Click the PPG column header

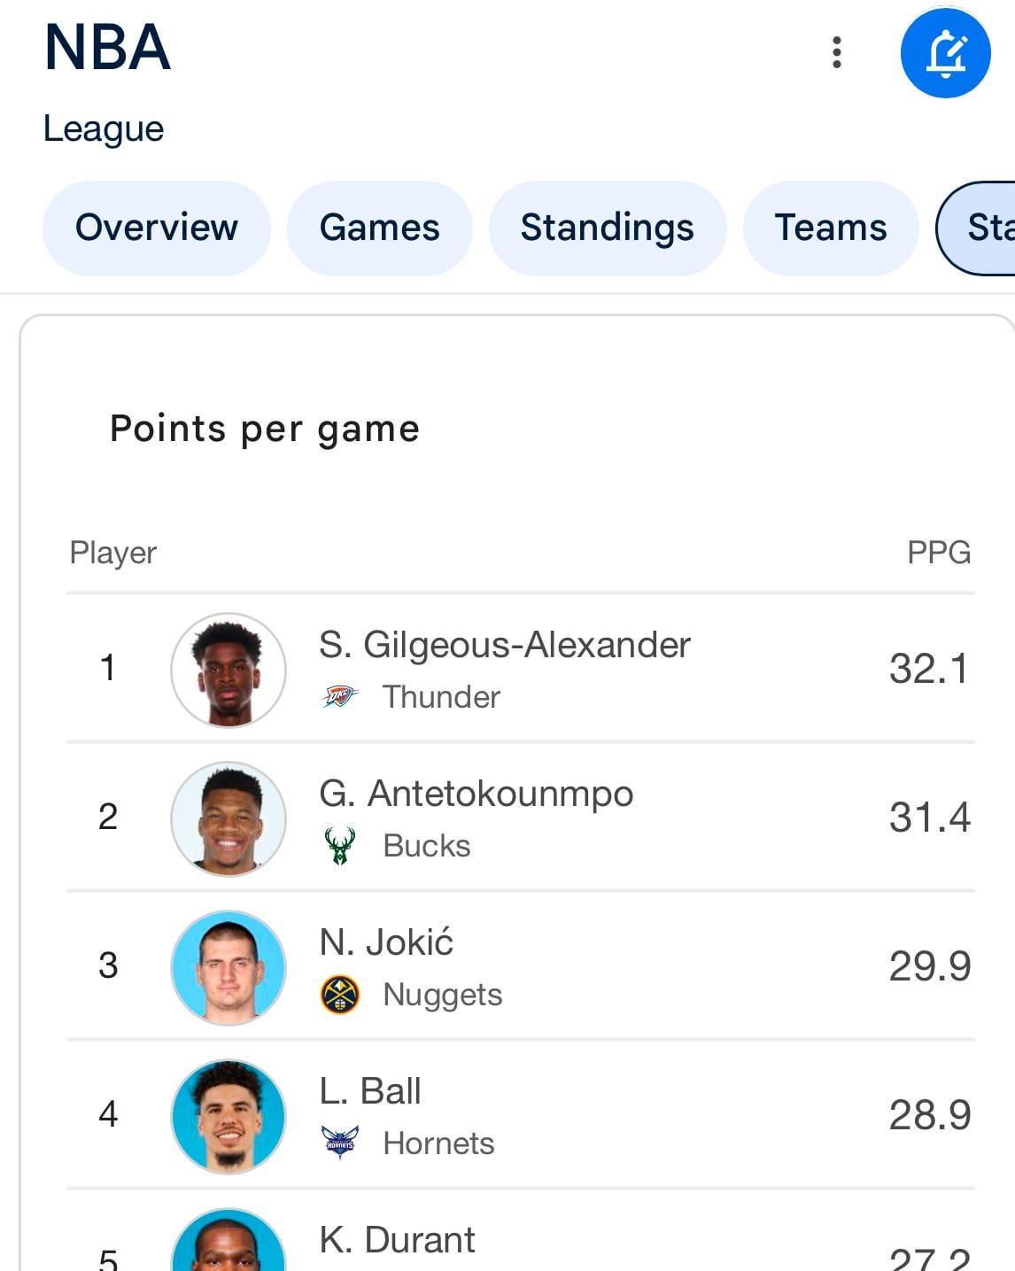coord(938,552)
